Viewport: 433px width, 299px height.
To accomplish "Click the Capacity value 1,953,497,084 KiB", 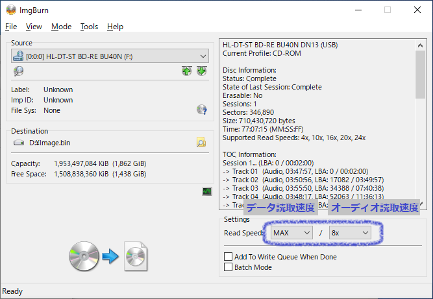I will click(81, 163).
